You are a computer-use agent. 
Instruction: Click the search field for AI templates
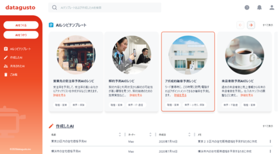[105, 7]
